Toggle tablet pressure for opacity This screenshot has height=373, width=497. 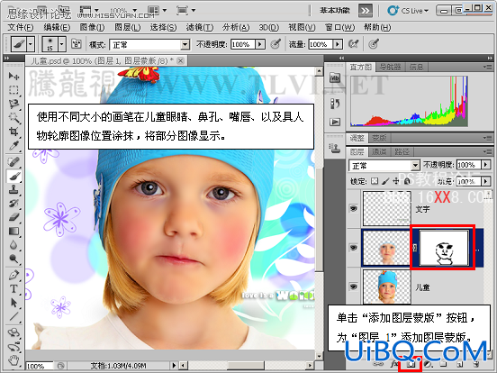(276, 44)
